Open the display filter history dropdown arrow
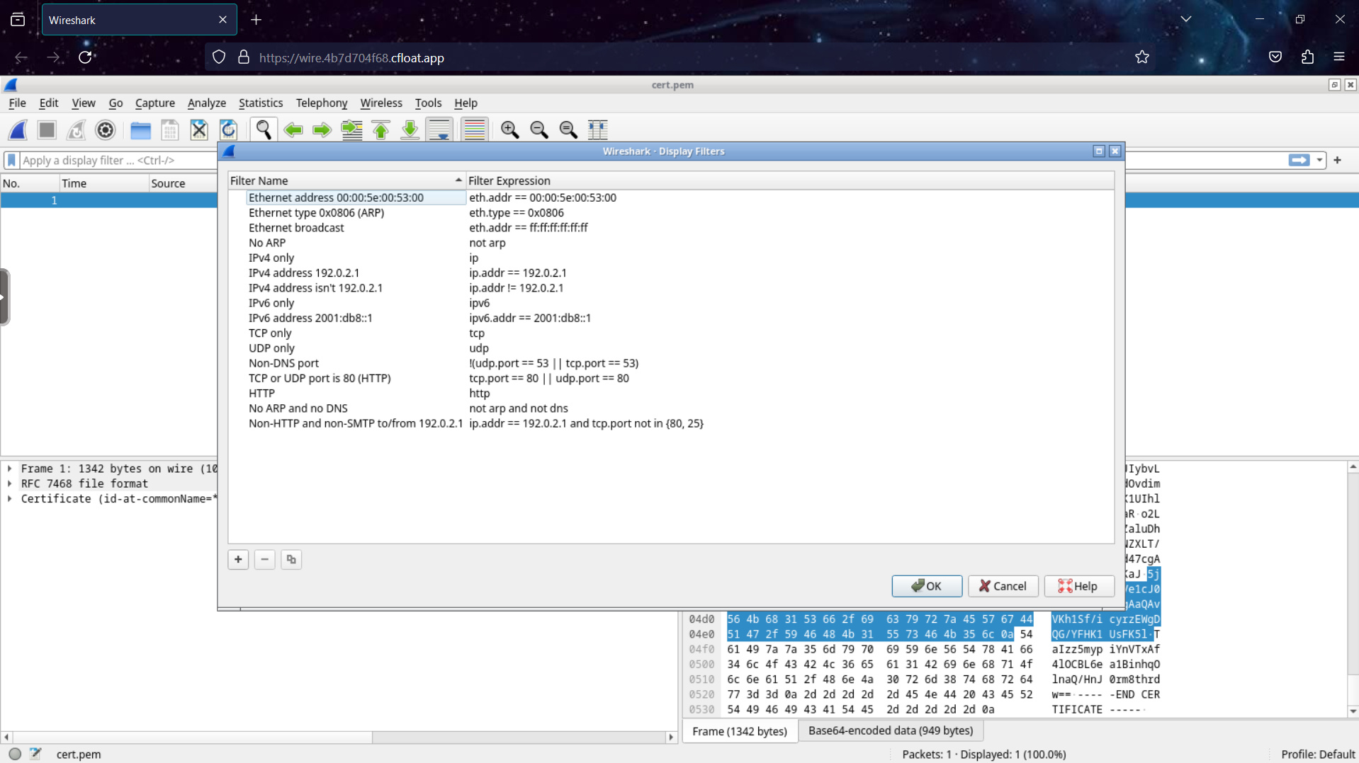1359x763 pixels. tap(1319, 161)
